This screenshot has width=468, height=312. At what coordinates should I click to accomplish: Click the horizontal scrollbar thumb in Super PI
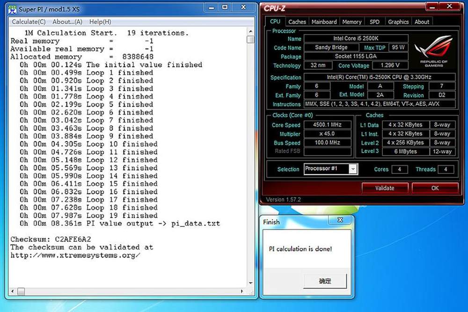click(21, 291)
